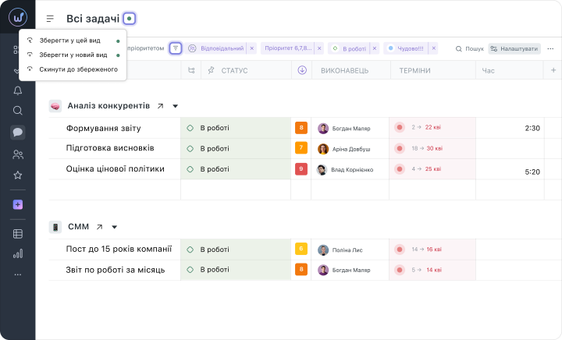Click the phone icon of СММ
Screen dimensions: 562x340
55,227
